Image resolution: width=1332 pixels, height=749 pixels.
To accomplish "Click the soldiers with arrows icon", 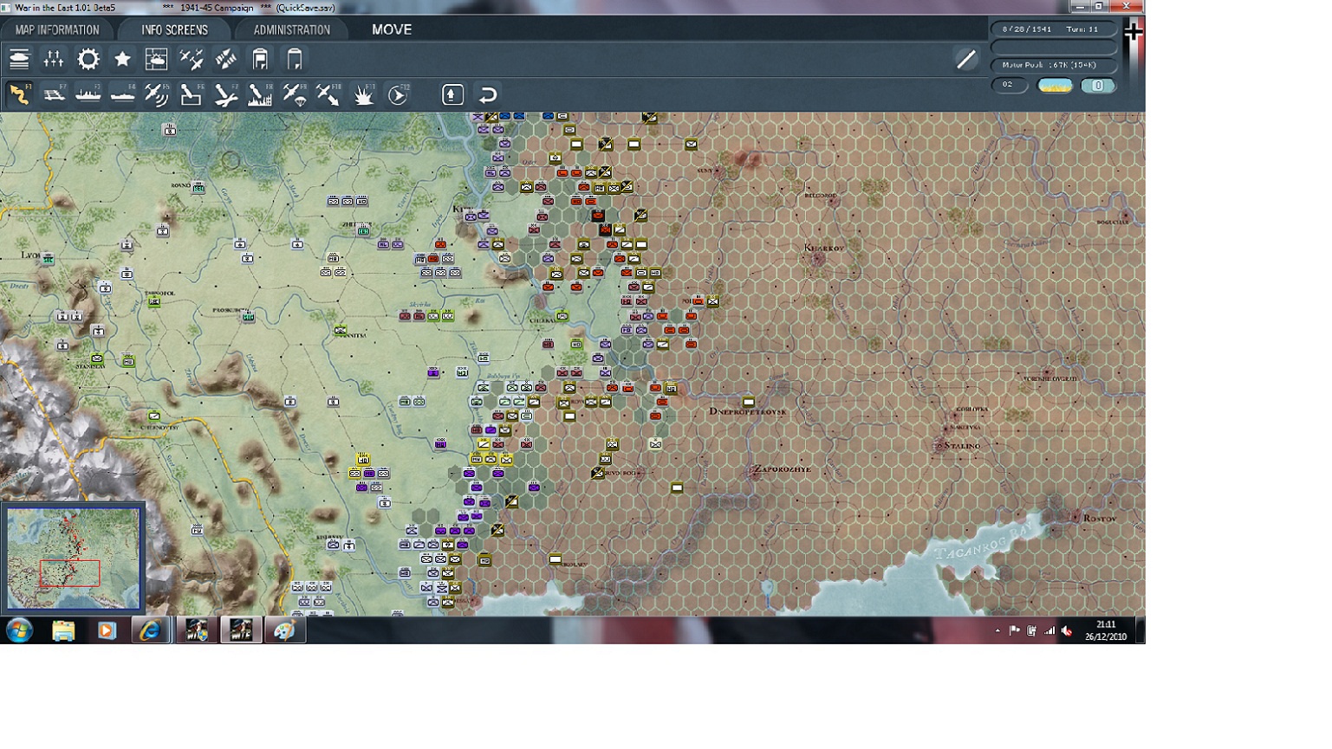I will [x=54, y=59].
